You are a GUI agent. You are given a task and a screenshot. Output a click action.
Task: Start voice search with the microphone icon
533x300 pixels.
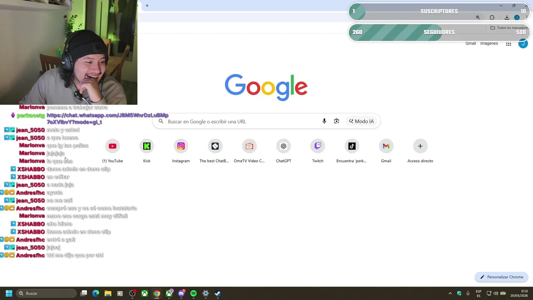[x=324, y=121]
